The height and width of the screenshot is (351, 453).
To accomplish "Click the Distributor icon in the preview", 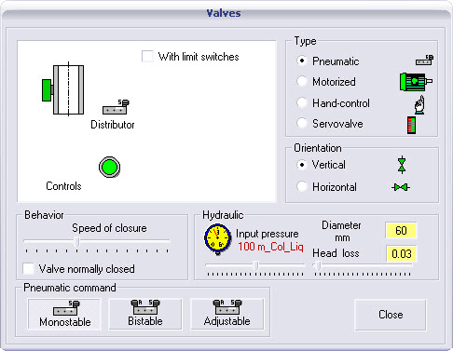I will pos(116,107).
